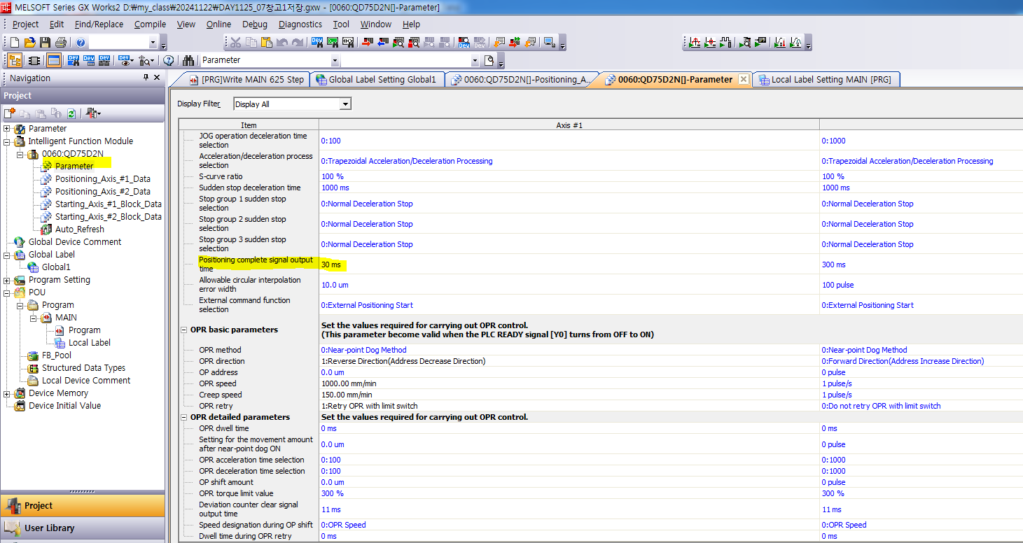The image size is (1023, 543).
Task: Click the search icon right of combo boxes
Action: coord(489,60)
